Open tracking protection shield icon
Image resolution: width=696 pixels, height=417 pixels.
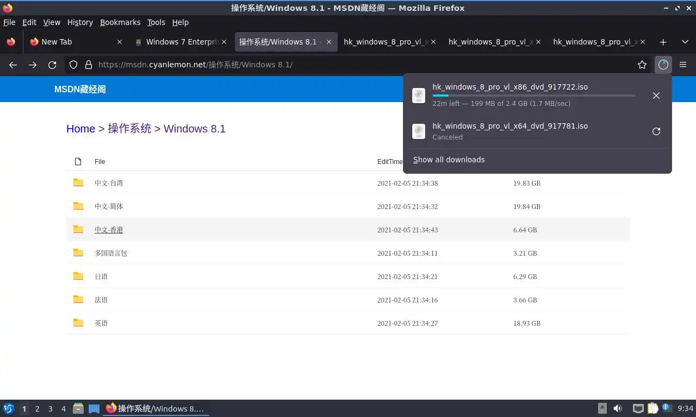pos(73,65)
